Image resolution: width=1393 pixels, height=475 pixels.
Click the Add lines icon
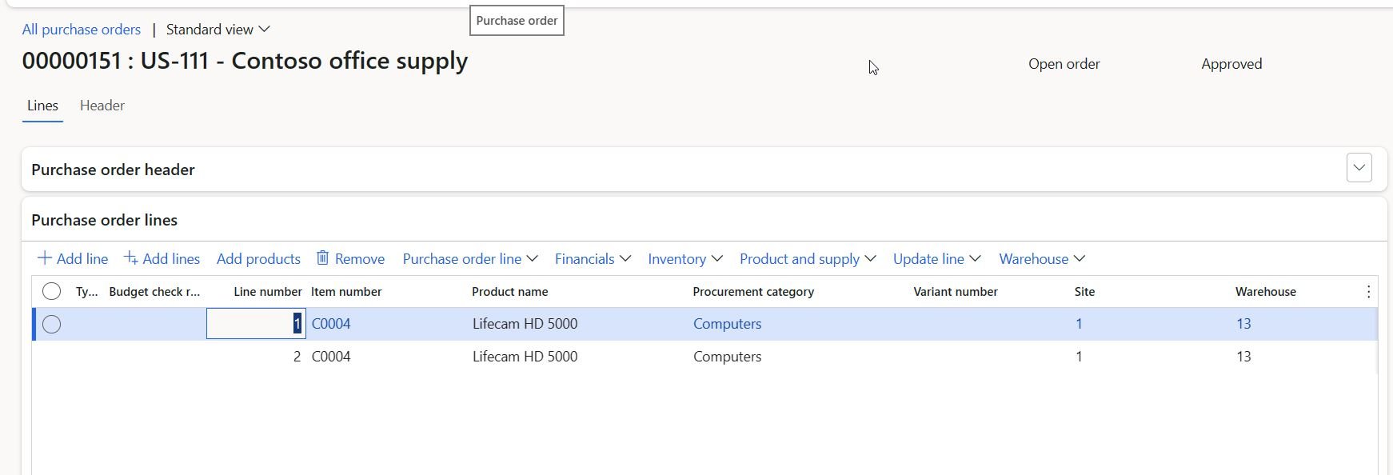click(131, 258)
